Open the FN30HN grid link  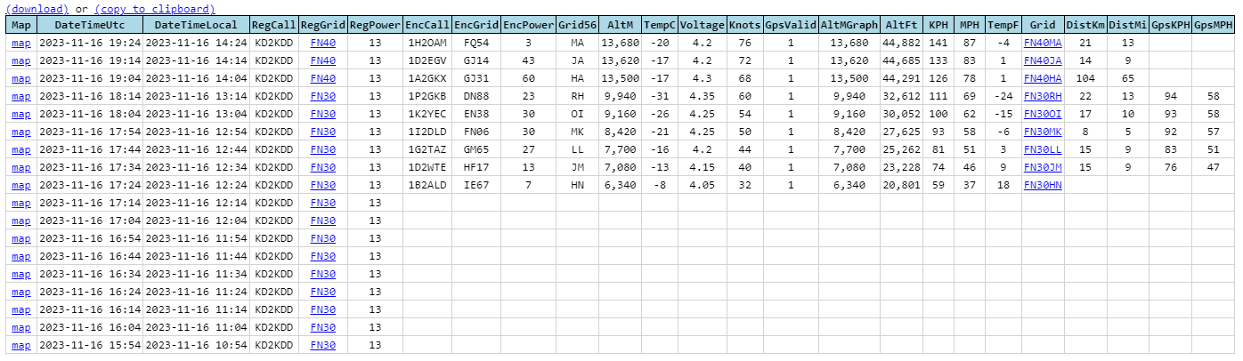tap(1042, 185)
